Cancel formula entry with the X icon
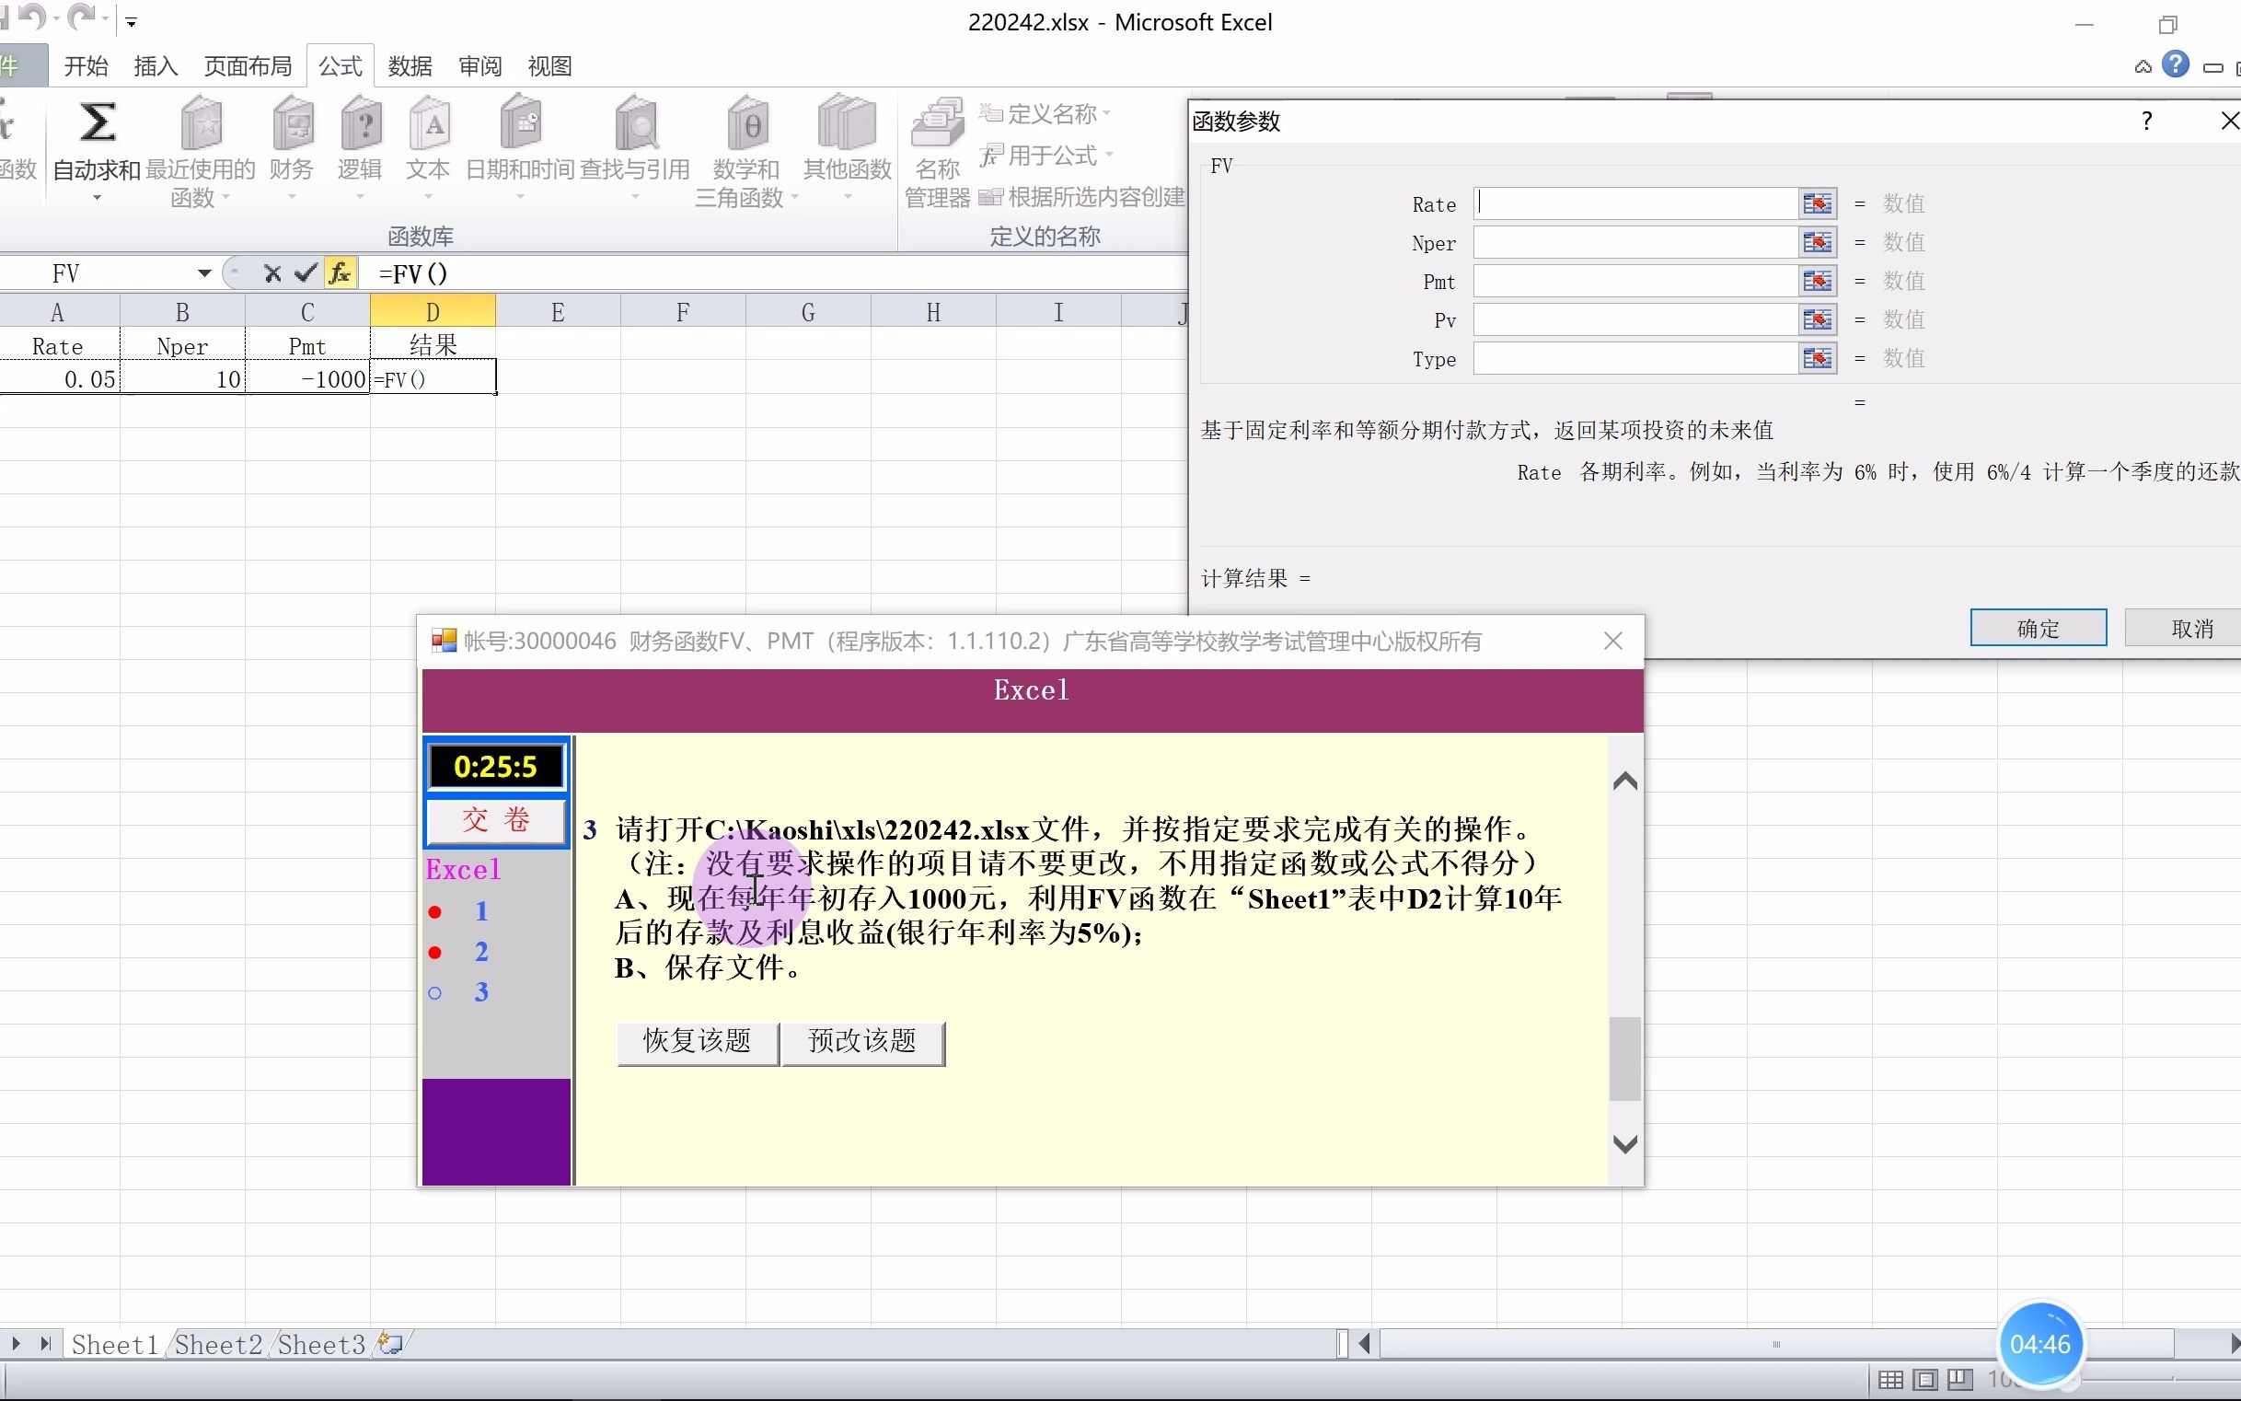 point(271,273)
